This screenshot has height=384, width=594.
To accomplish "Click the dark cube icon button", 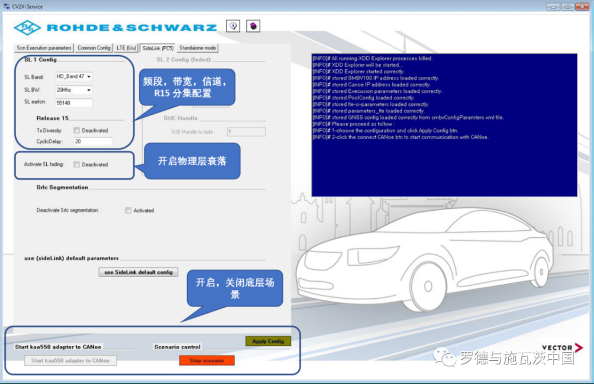I will click(x=253, y=26).
